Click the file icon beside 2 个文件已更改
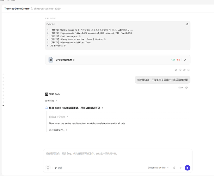This screenshot has width=214, height=176. pyautogui.click(x=51, y=60)
